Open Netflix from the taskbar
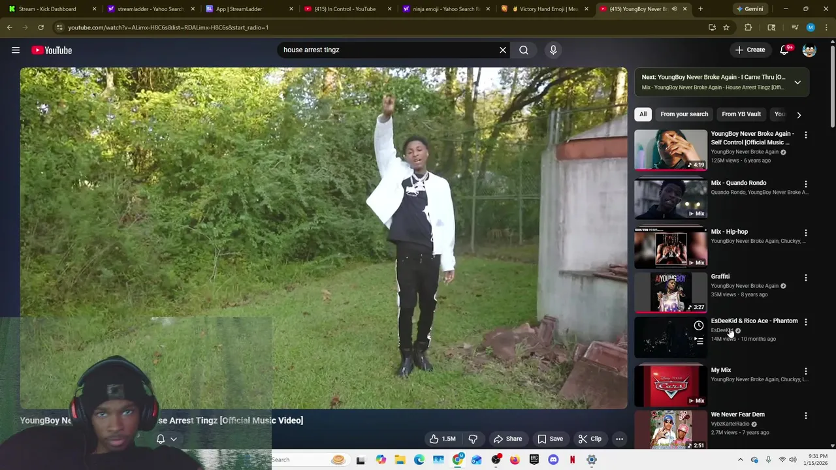This screenshot has width=836, height=470. (572, 460)
